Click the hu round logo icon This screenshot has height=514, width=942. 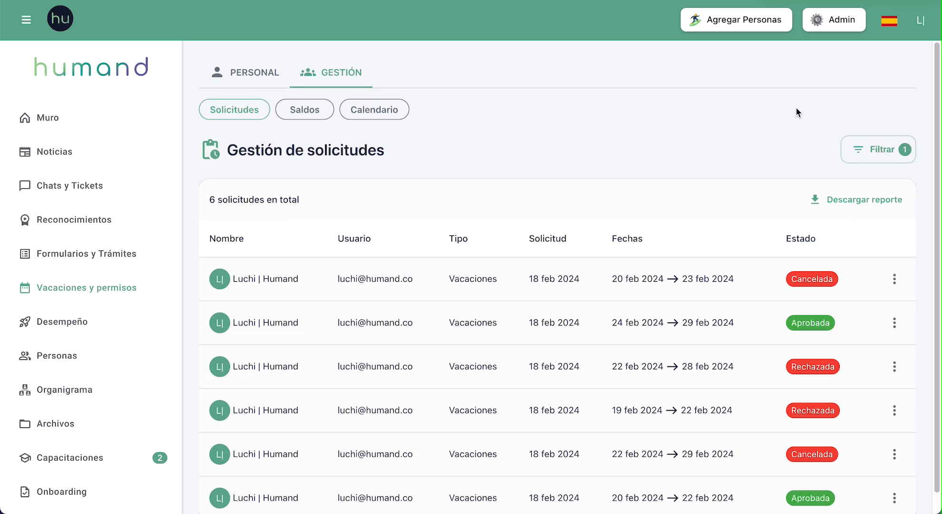coord(60,19)
